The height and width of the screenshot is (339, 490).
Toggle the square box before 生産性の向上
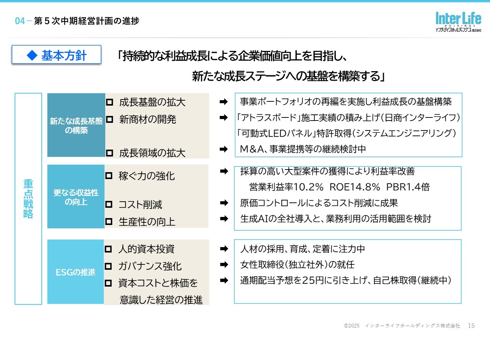(x=109, y=221)
